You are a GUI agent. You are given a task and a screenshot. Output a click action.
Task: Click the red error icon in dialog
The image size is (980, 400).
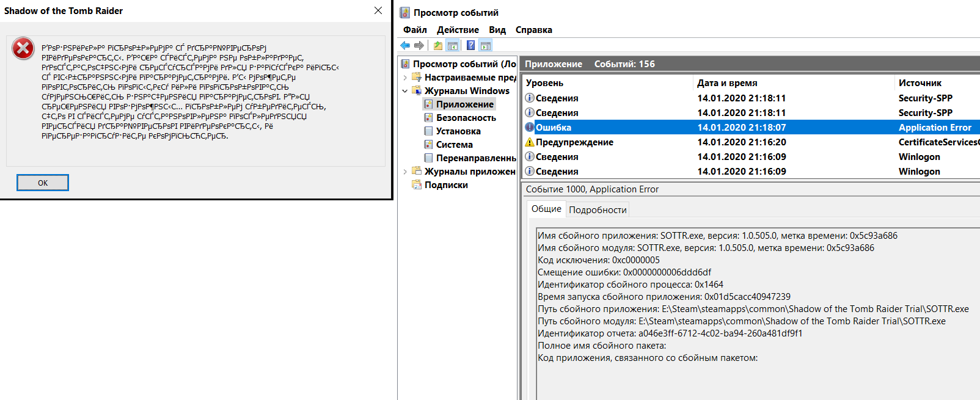pyautogui.click(x=23, y=48)
